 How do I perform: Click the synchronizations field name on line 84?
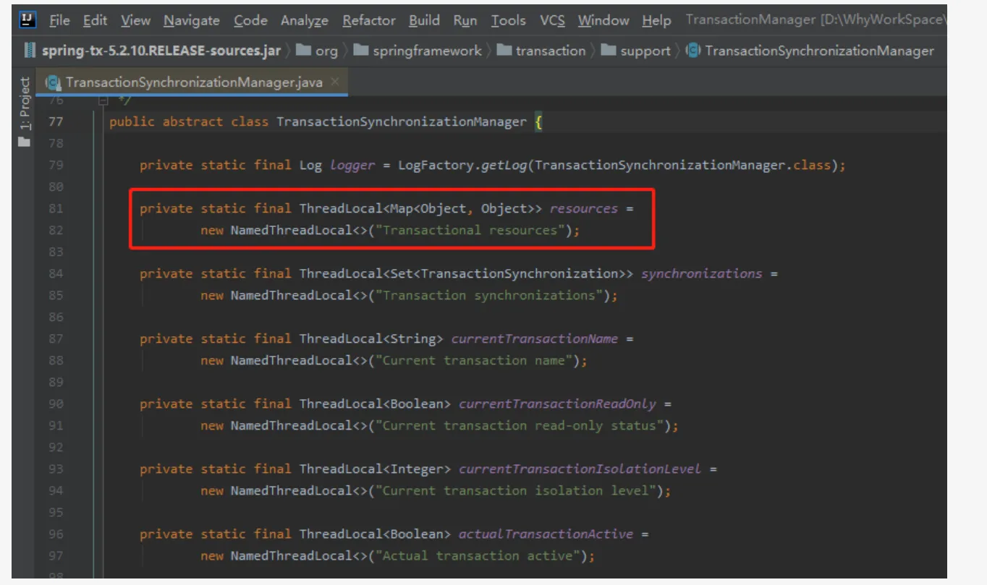point(701,274)
